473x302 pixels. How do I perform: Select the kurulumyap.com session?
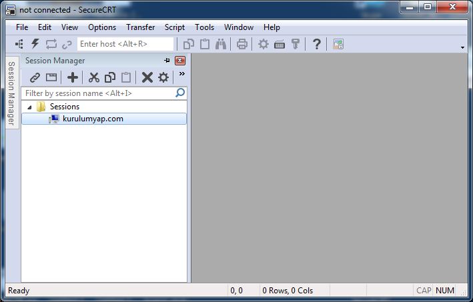click(104, 119)
